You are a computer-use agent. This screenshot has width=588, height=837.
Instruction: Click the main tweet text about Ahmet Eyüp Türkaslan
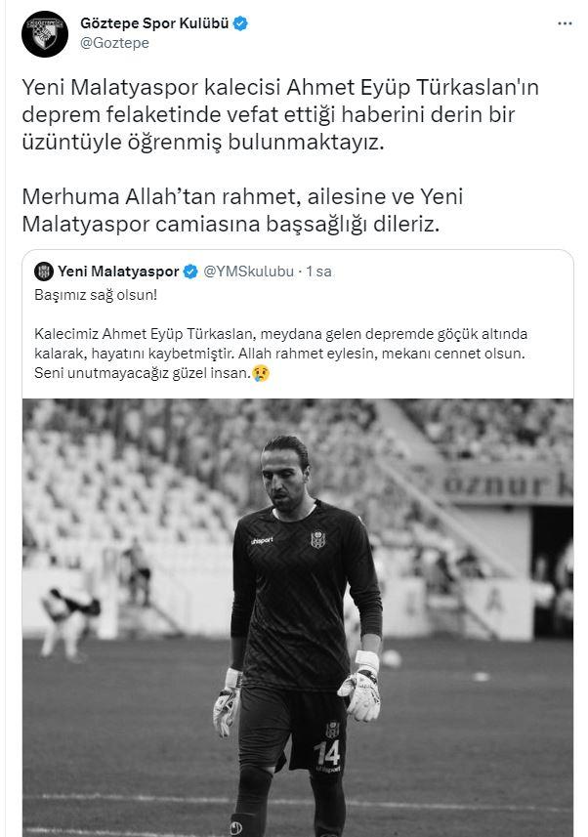click(x=280, y=115)
